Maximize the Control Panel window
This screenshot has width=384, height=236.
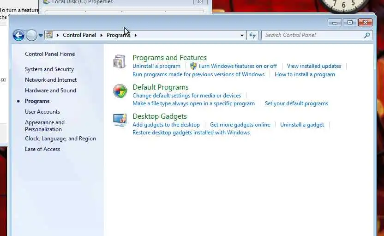[x=350, y=23]
